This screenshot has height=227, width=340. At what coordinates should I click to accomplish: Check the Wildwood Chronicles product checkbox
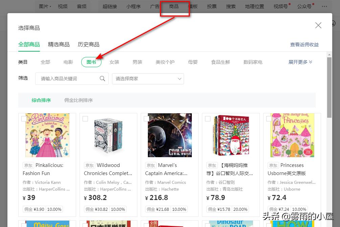pos(85,119)
